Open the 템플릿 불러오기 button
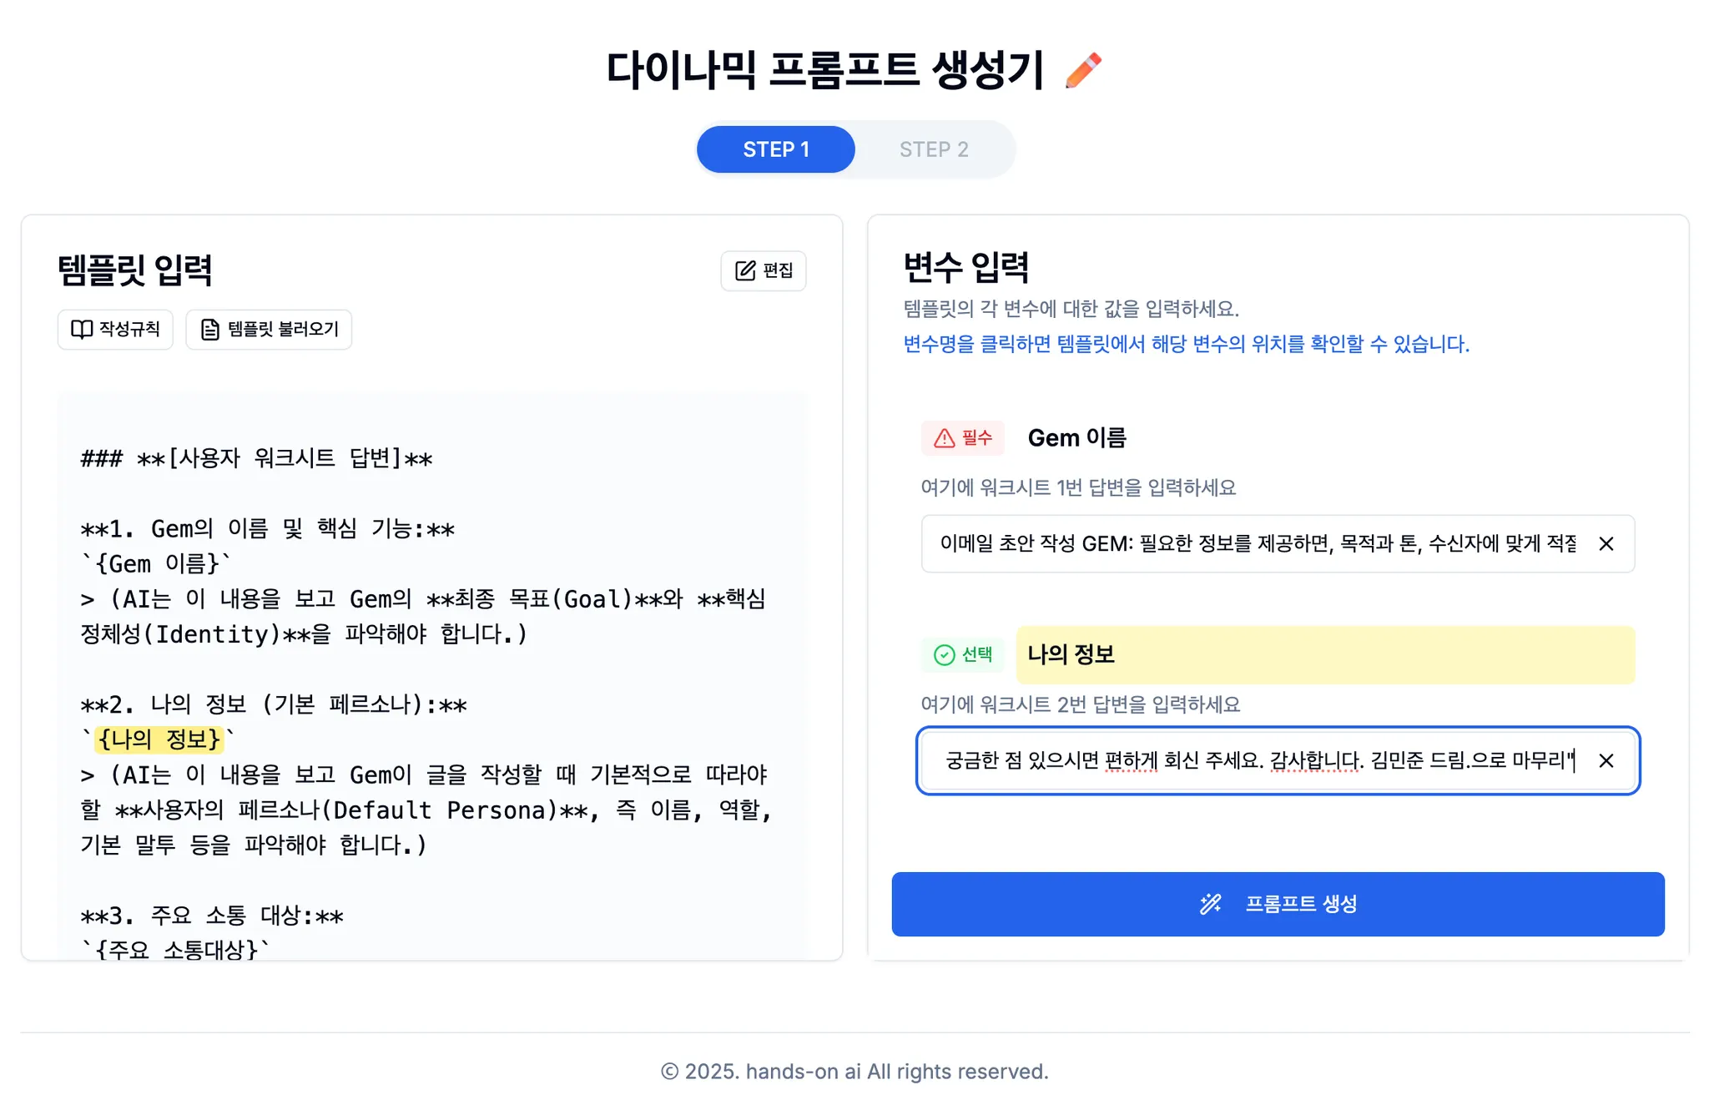This screenshot has width=1709, height=1105. click(x=269, y=330)
